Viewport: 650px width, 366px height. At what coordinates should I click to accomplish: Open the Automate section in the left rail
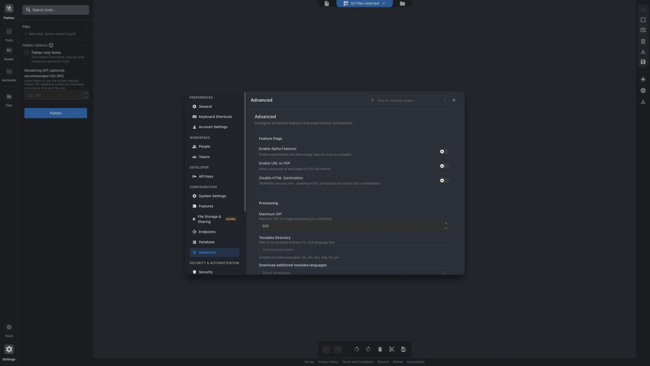[9, 75]
